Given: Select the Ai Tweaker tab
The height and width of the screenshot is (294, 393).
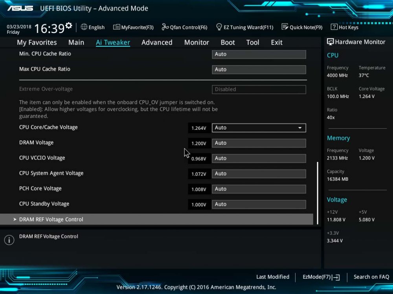Looking at the screenshot, I should pos(113,42).
